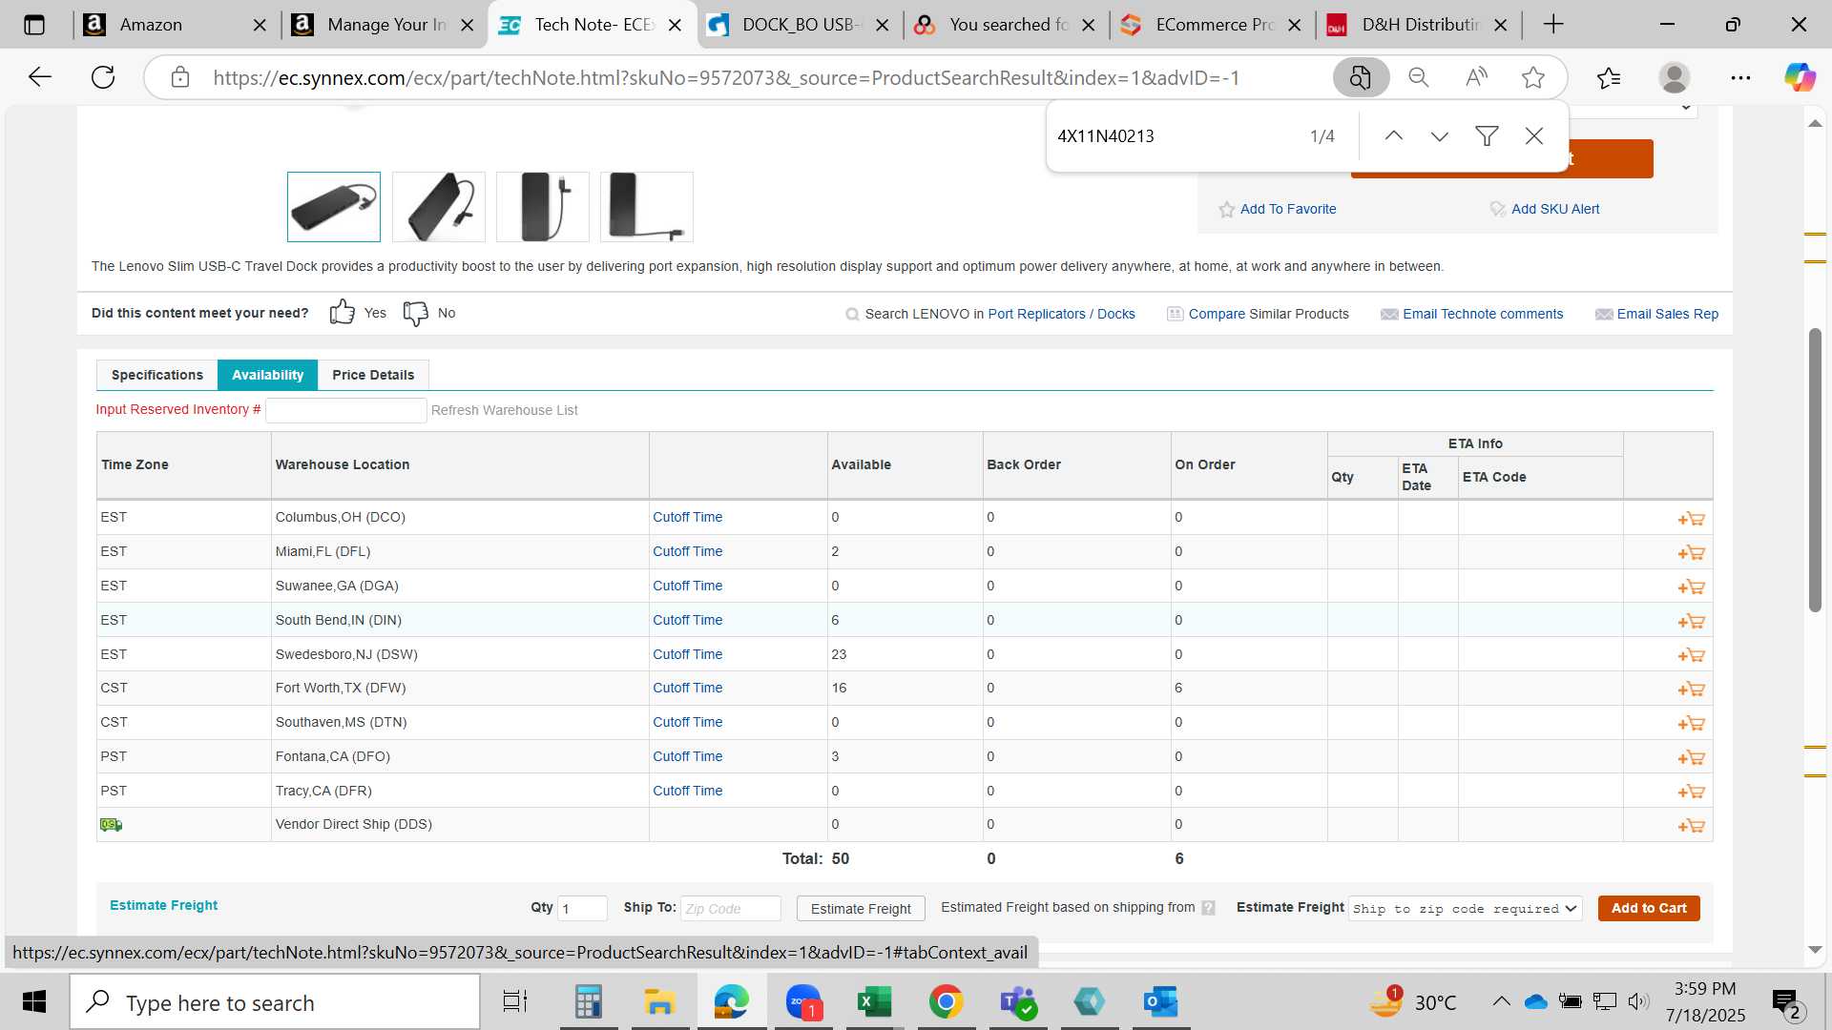Image resolution: width=1832 pixels, height=1030 pixels.
Task: Add South Bend,IN row to cart
Action: [1691, 622]
